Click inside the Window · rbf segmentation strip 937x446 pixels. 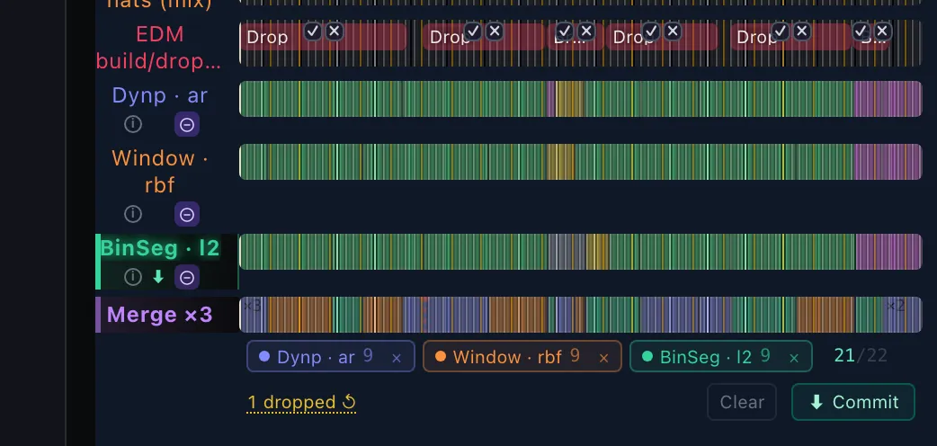(x=580, y=162)
